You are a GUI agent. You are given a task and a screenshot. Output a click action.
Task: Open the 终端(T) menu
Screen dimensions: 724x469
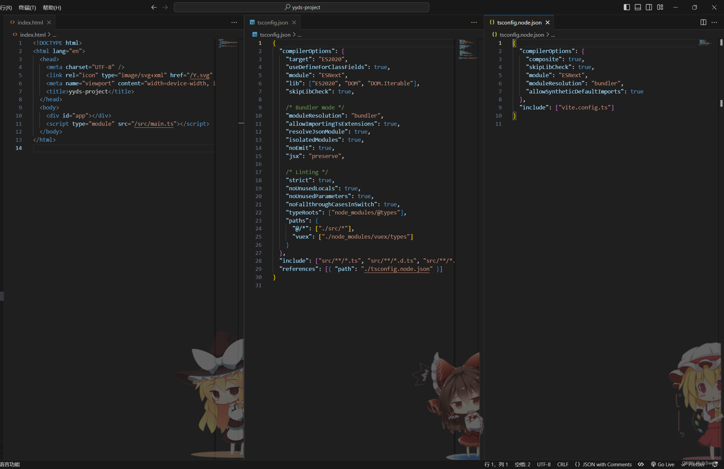27,7
